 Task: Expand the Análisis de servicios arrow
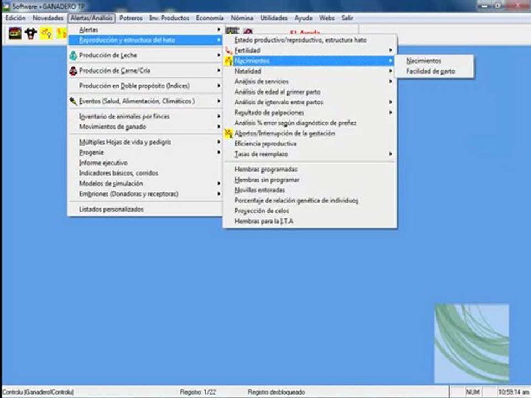(x=391, y=82)
